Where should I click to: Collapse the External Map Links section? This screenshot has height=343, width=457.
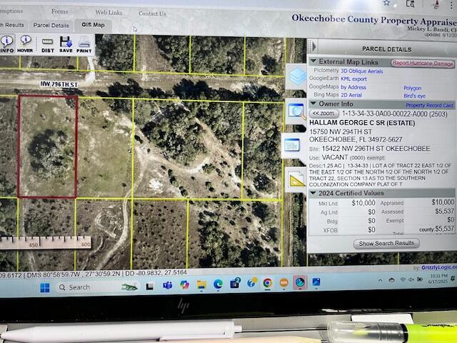coord(313,63)
